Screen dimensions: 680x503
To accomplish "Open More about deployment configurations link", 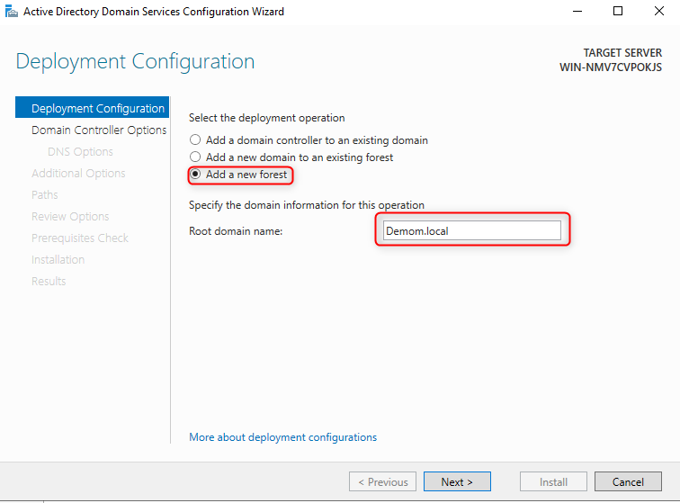I will [x=282, y=437].
